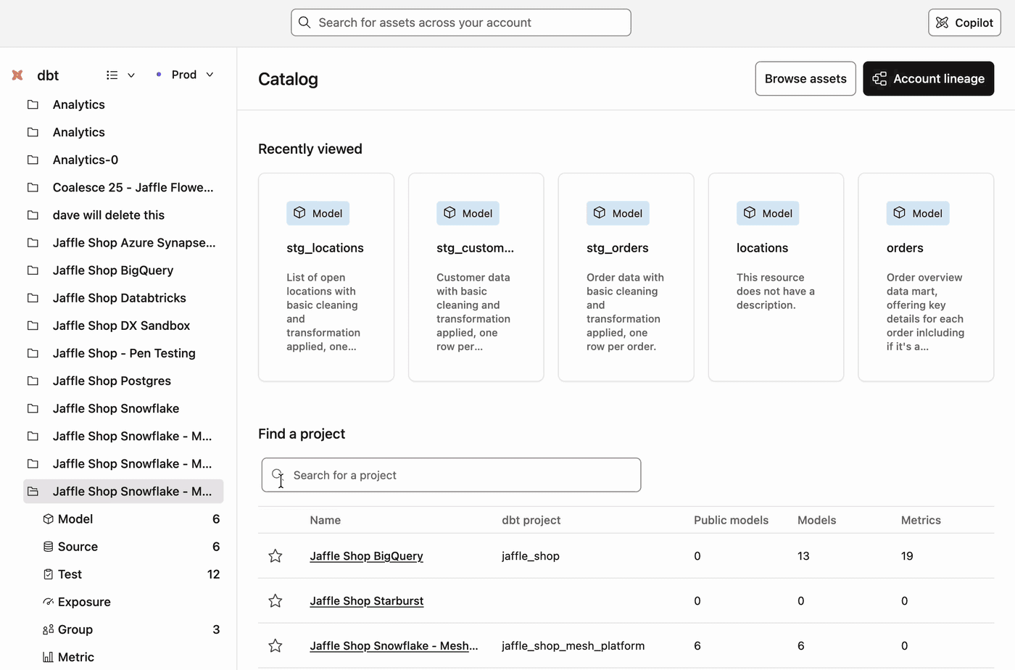Click the cube icon next to Model
The image size is (1015, 670).
point(48,519)
